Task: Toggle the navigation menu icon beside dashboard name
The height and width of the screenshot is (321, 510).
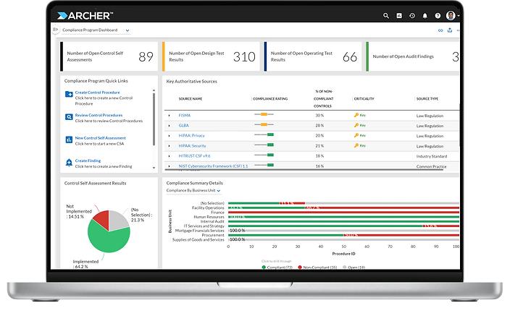Action: (55, 30)
